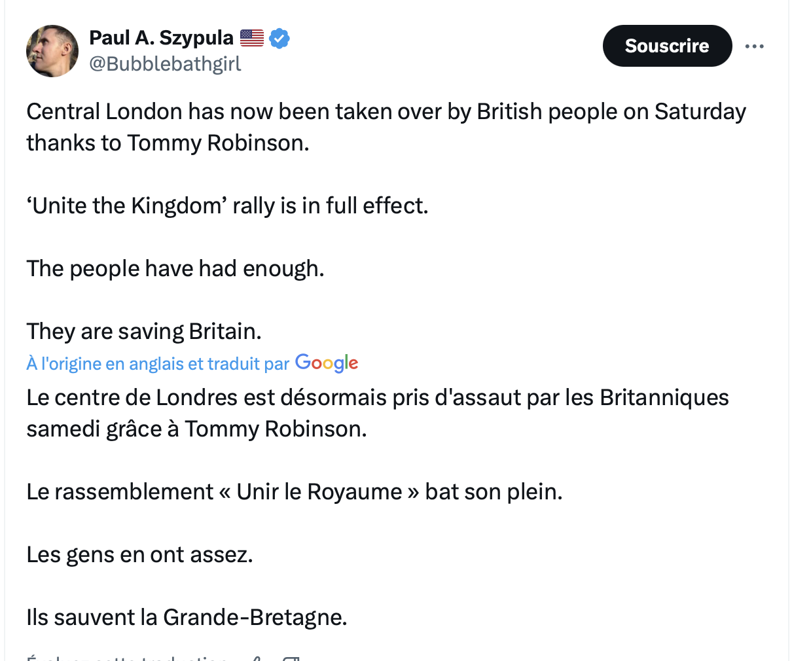The image size is (792, 661).
Task: Click the US flag emoji beside the name
Action: tap(252, 38)
